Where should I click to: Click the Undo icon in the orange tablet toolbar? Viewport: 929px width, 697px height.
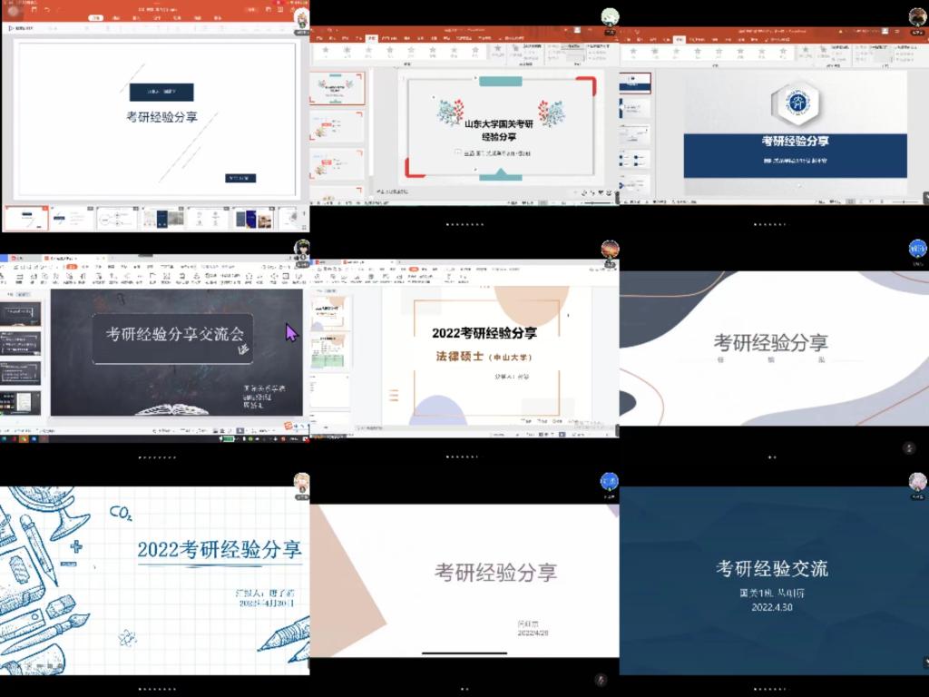(x=47, y=9)
